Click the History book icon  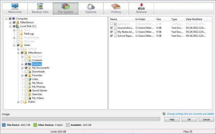point(116,6)
